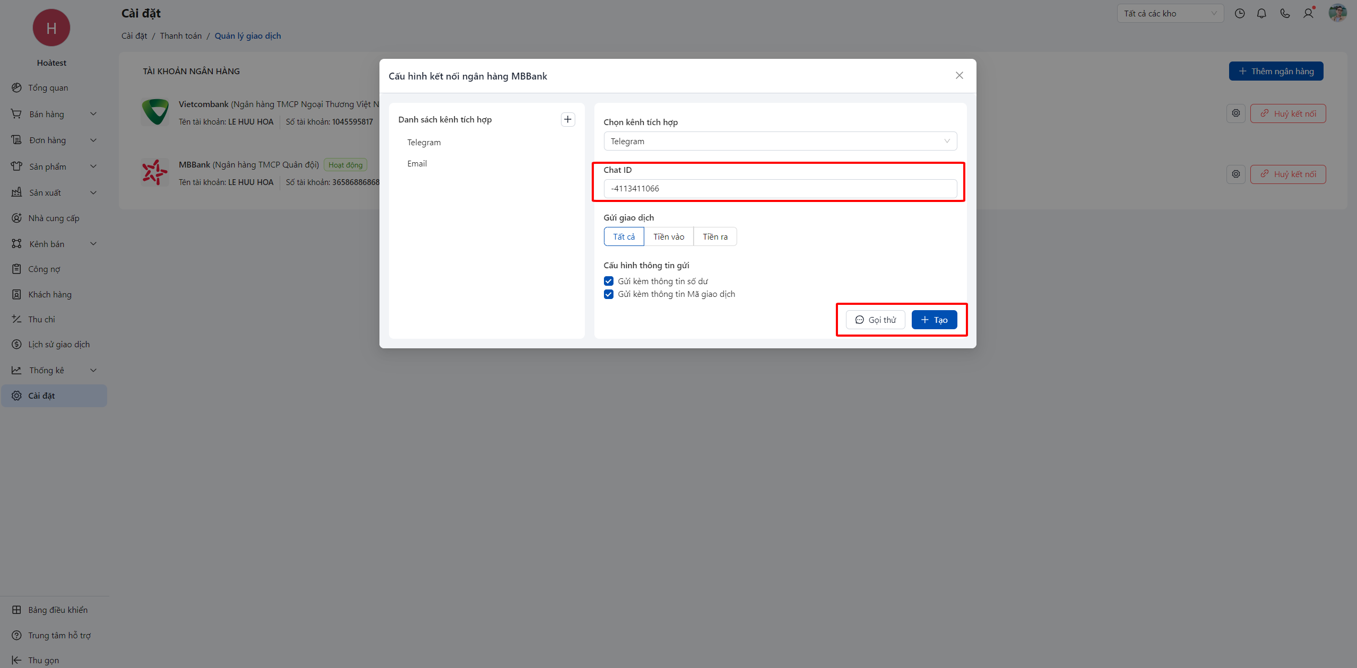Open the Tất cả các kho dropdown
The image size is (1357, 668).
(x=1170, y=14)
